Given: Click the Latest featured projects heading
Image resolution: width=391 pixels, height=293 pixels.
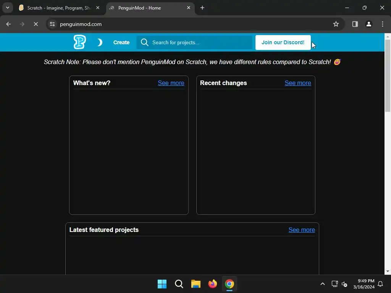Looking at the screenshot, I should pyautogui.click(x=104, y=230).
